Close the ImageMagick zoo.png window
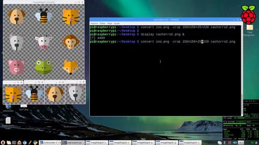Screen dimensions: 259x145 (x=82, y=2)
